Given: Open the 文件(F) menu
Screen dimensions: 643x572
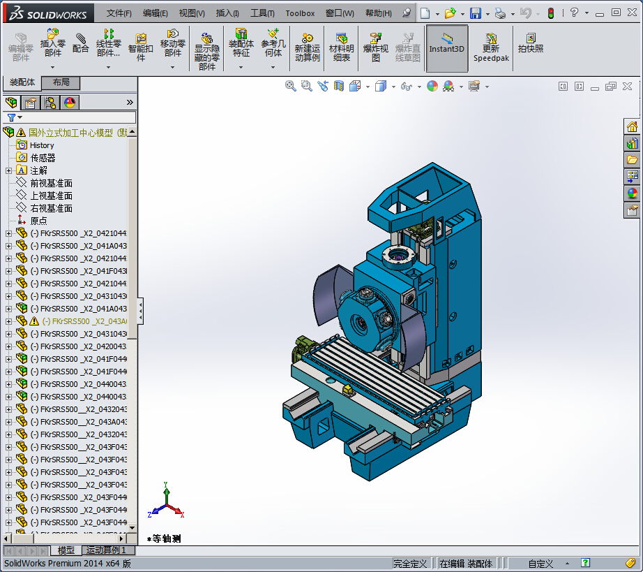Looking at the screenshot, I should 119,13.
